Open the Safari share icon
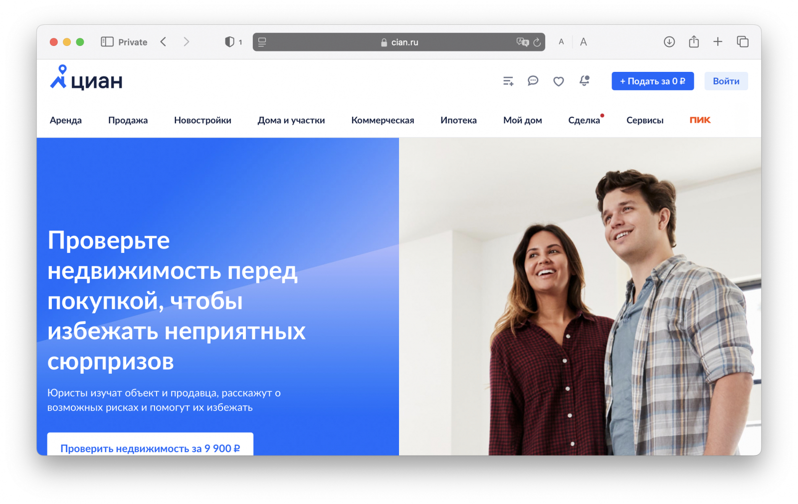This screenshot has height=504, width=798. [x=694, y=41]
